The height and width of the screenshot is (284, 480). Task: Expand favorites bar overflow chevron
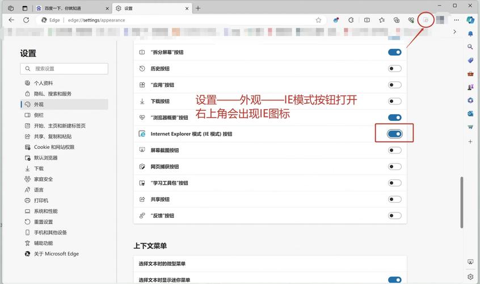[454, 32]
